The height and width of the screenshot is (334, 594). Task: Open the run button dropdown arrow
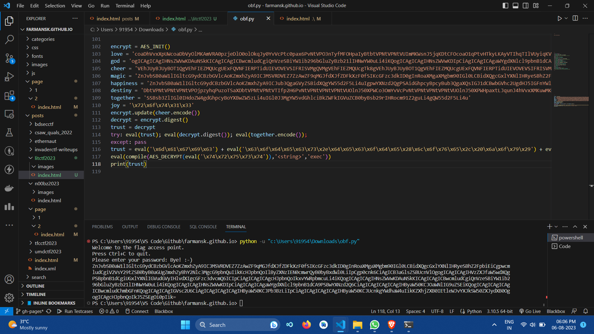[566, 19]
